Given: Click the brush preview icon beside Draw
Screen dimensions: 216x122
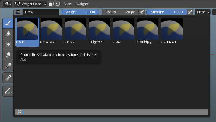Looking at the screenshot, I should 18,12.
